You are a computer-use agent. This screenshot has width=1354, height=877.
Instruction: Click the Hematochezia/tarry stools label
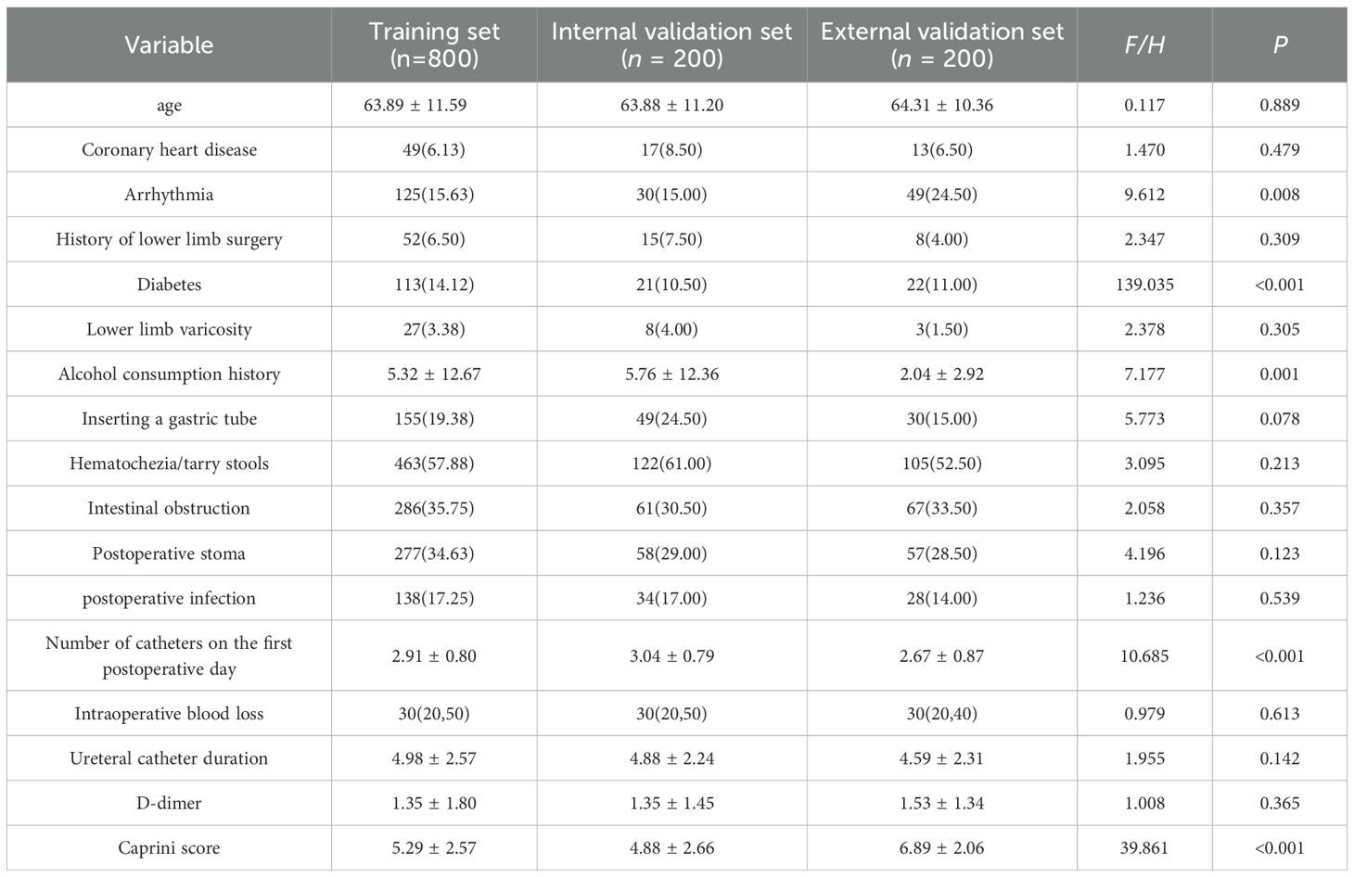[x=169, y=464]
